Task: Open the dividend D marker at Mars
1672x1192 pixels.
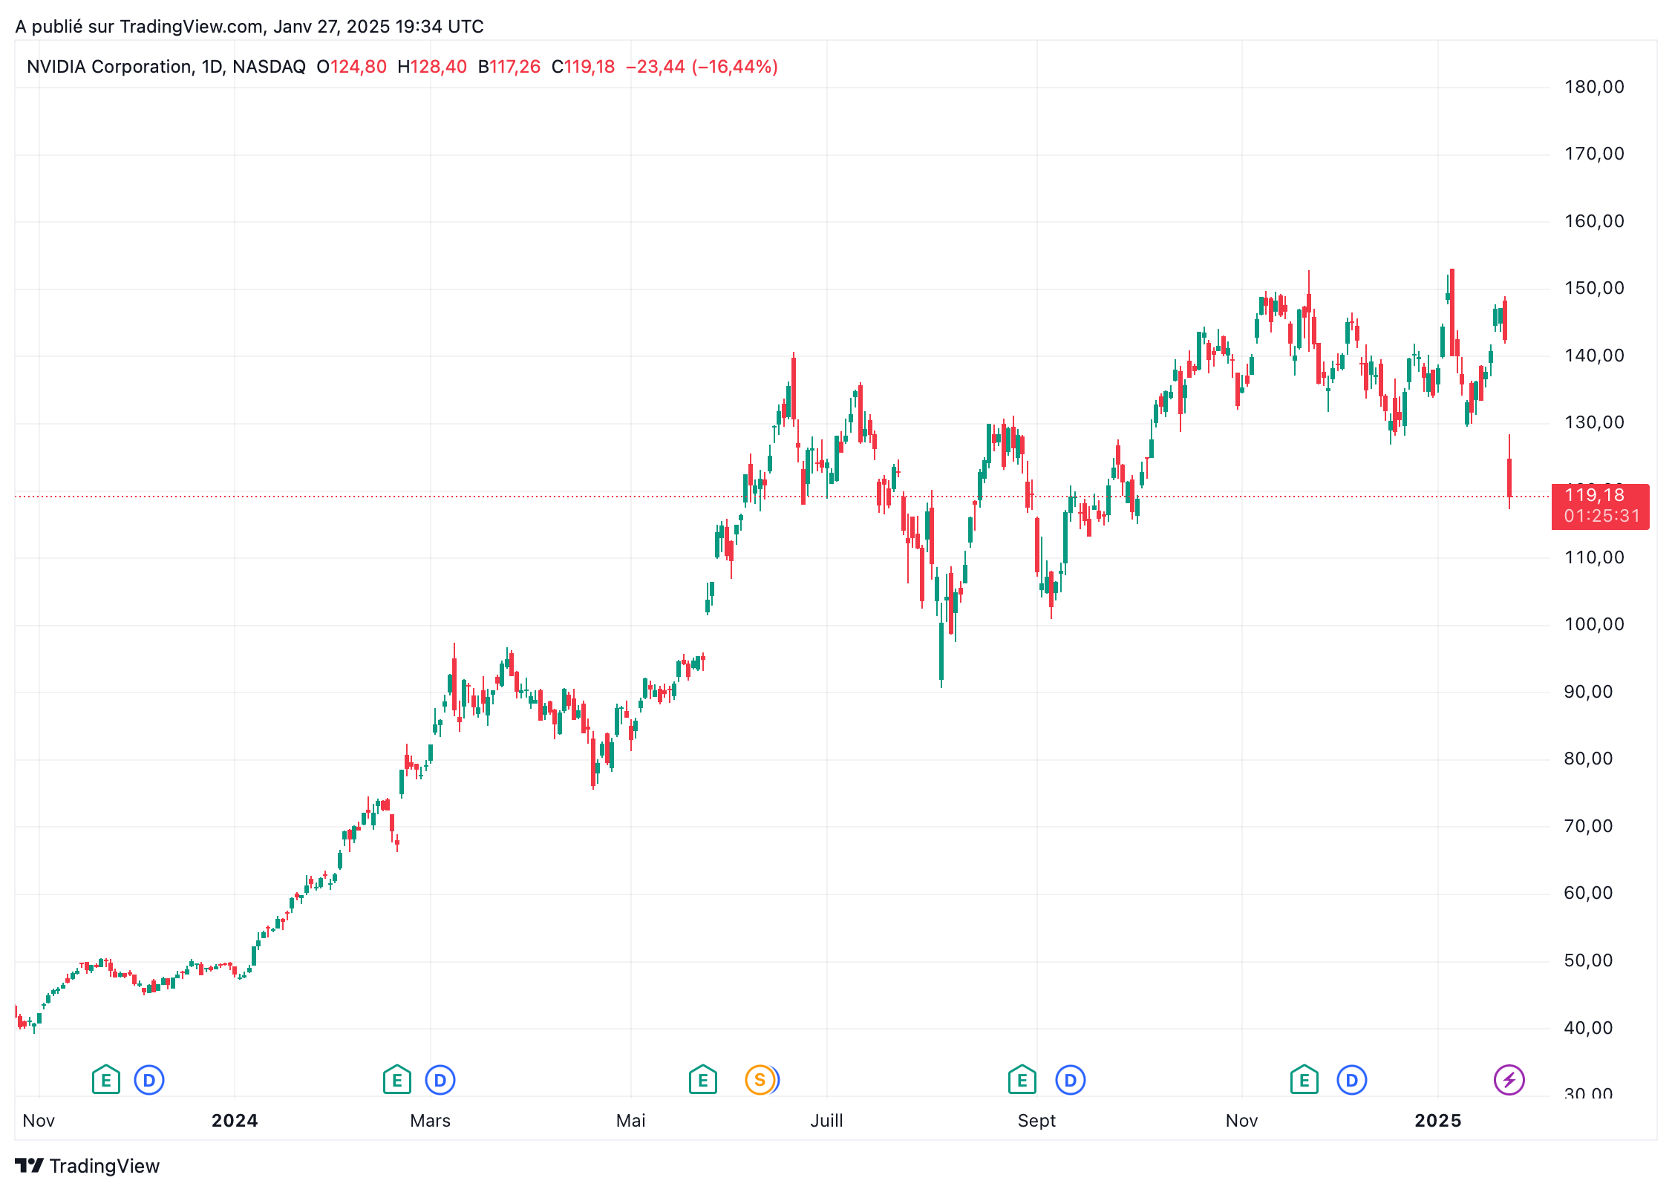Action: click(x=440, y=1080)
